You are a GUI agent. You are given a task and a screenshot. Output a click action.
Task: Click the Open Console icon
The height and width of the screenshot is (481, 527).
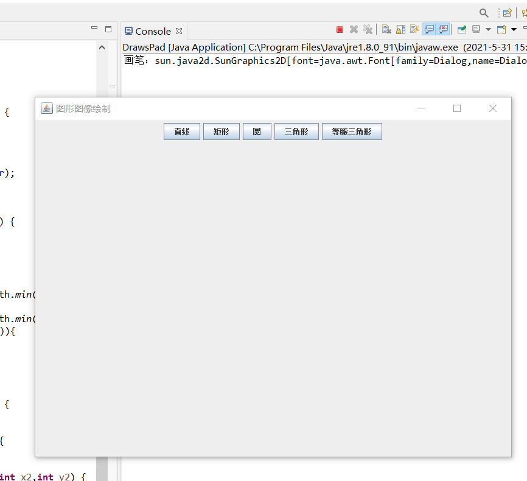(501, 30)
